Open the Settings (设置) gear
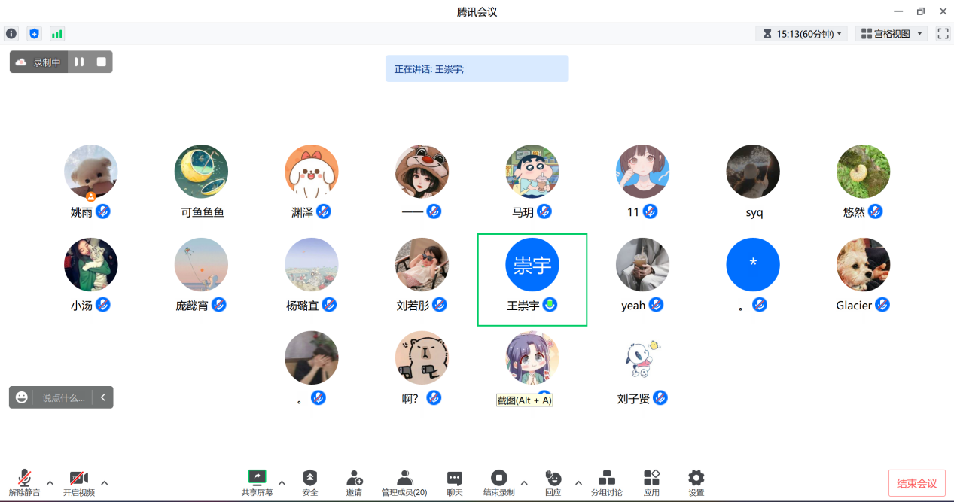This screenshot has height=502, width=954. [x=696, y=482]
